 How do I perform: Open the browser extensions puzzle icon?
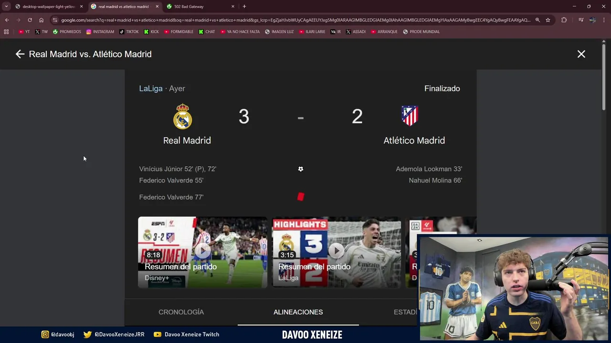tap(564, 20)
